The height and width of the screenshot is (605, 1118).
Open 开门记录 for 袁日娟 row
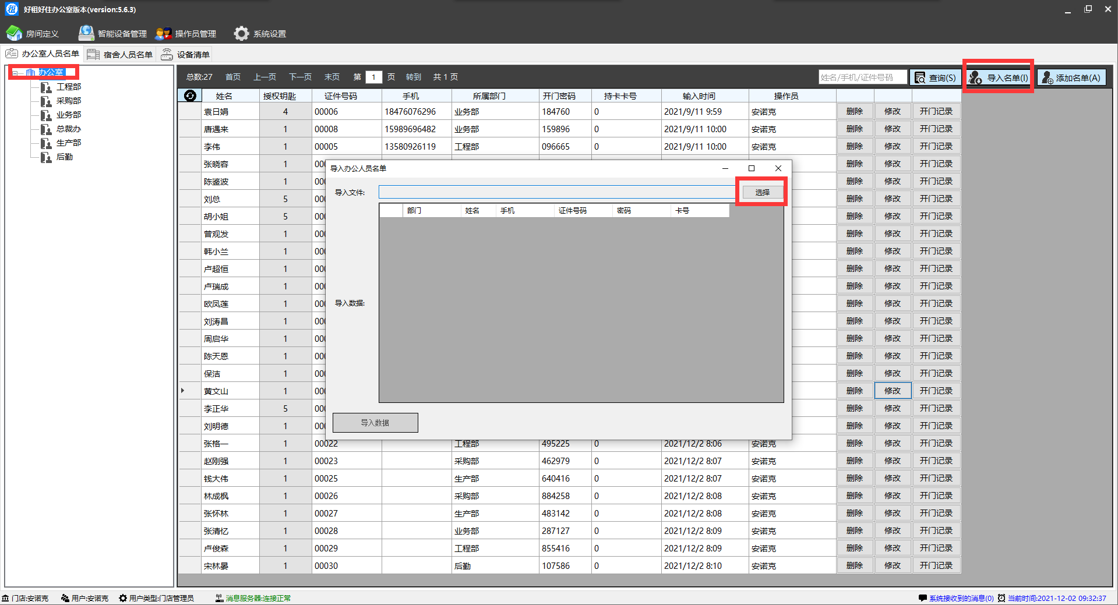[x=936, y=111]
